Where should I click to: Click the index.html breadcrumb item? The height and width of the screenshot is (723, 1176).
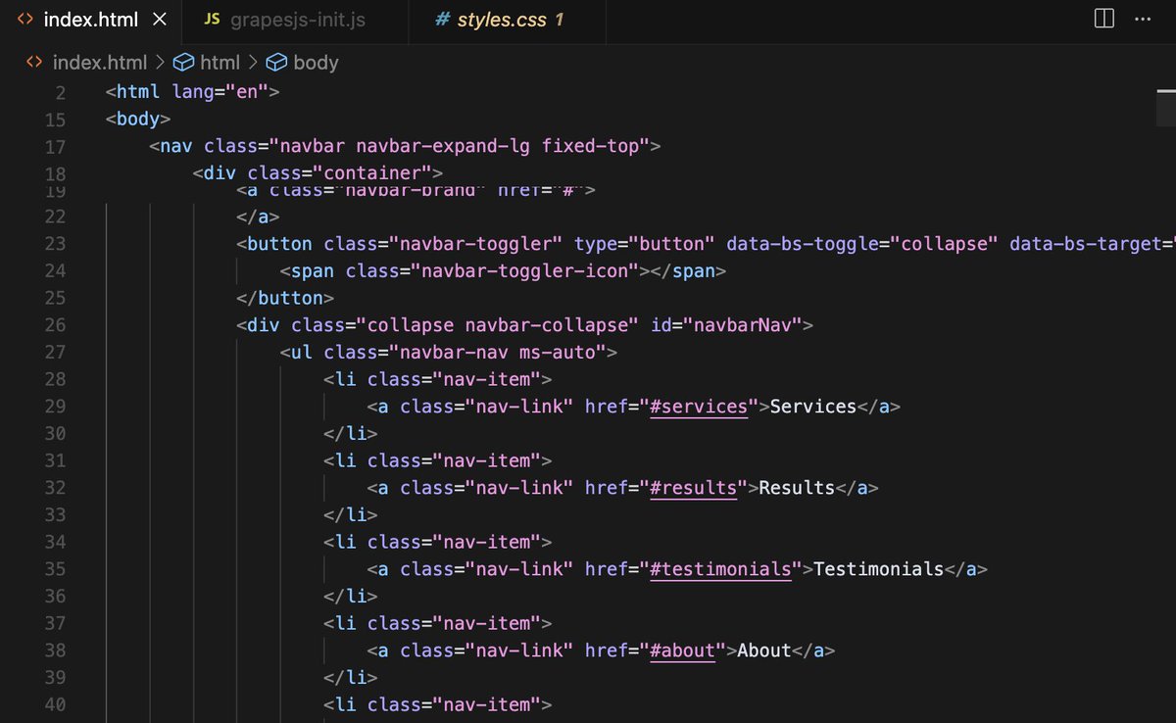click(99, 63)
